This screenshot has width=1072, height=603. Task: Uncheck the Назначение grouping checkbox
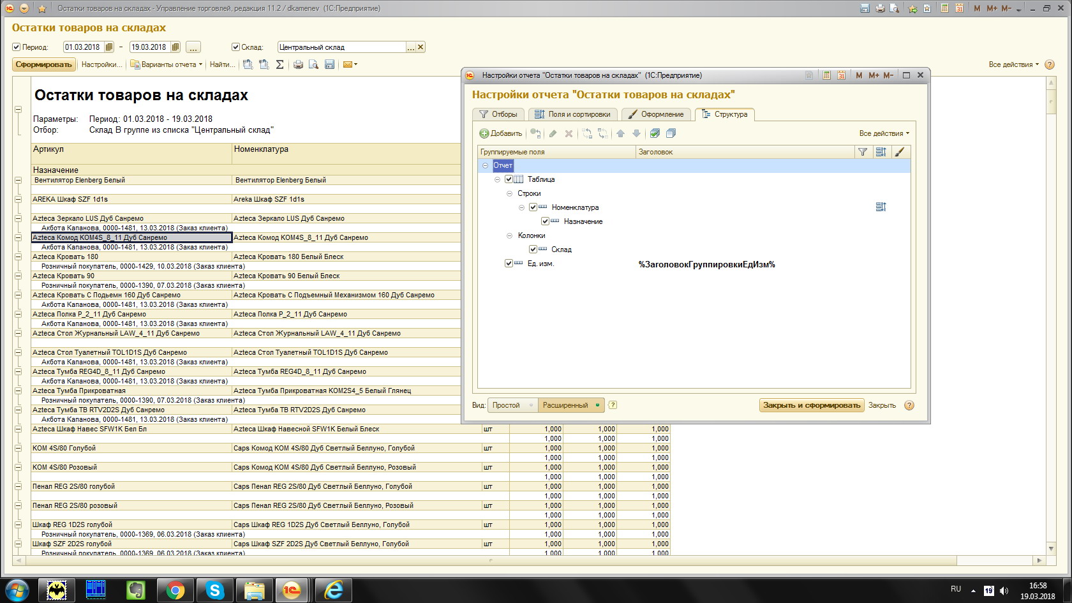(x=545, y=221)
